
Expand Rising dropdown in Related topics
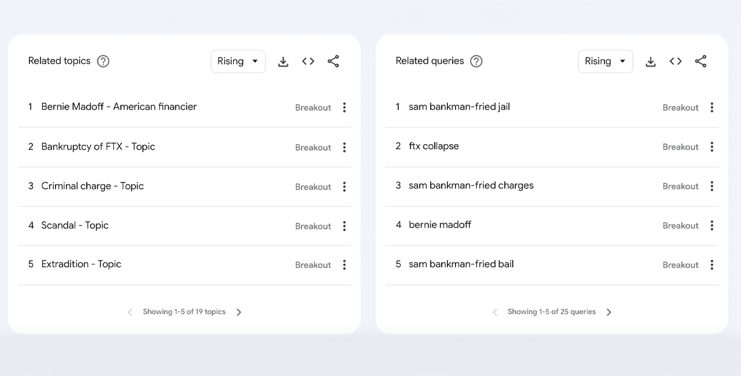click(x=238, y=61)
